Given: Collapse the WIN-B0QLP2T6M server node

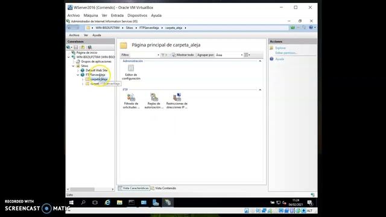Looking at the screenshot, I should tap(68, 57).
